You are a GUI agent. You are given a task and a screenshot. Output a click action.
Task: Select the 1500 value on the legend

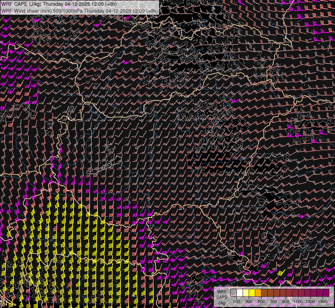[x=323, y=301]
